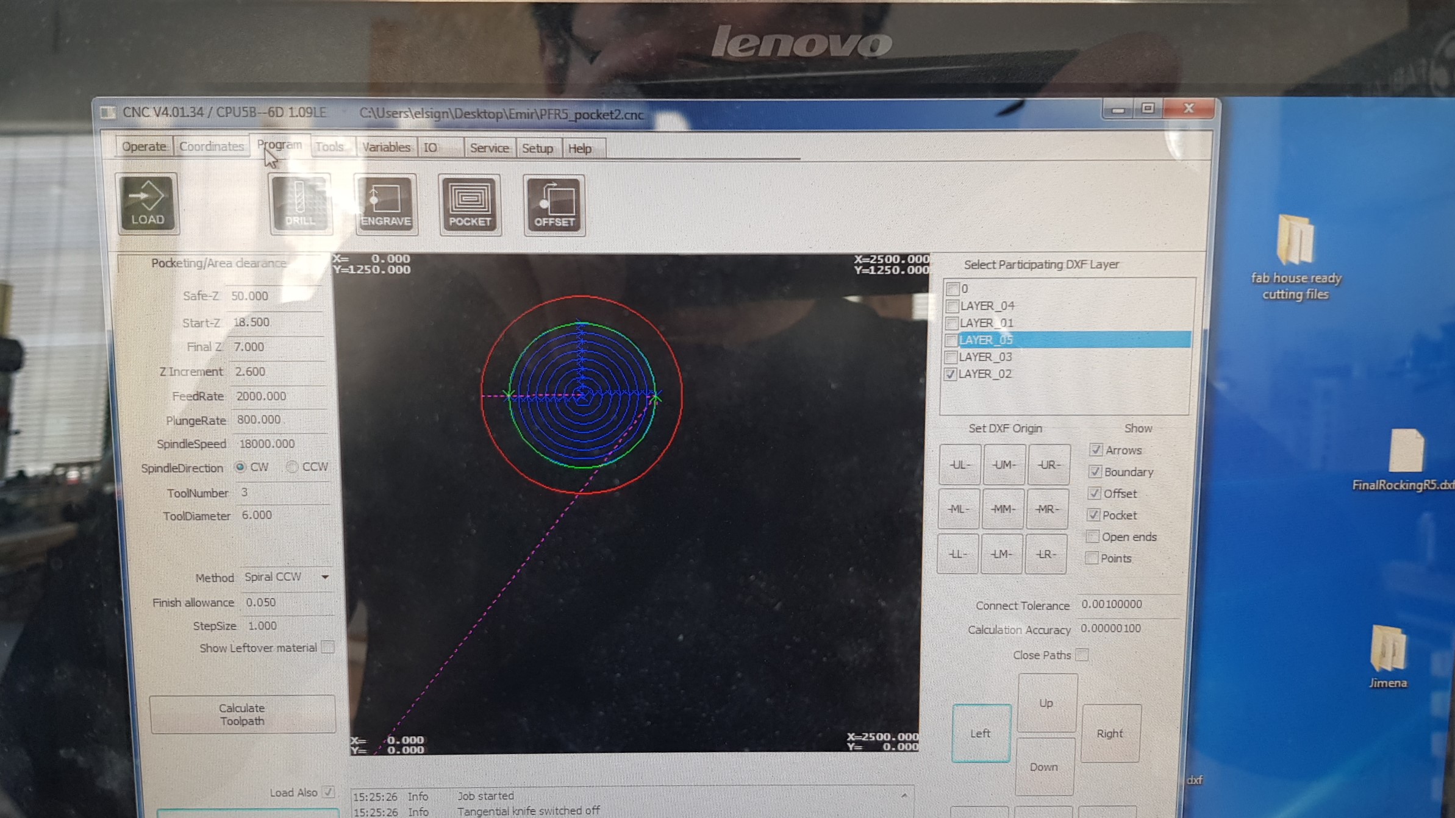Select the POCKET tool icon
Image resolution: width=1455 pixels, height=818 pixels.
(x=470, y=205)
